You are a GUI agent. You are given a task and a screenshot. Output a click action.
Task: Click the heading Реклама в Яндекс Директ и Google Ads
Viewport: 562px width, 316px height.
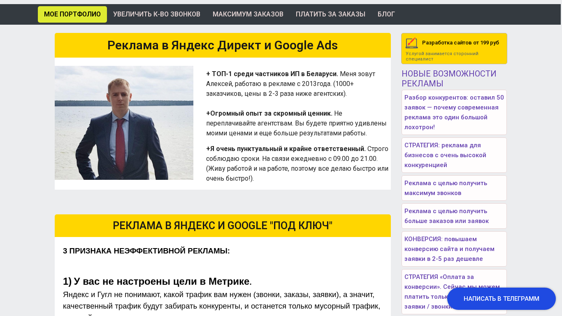[223, 45]
